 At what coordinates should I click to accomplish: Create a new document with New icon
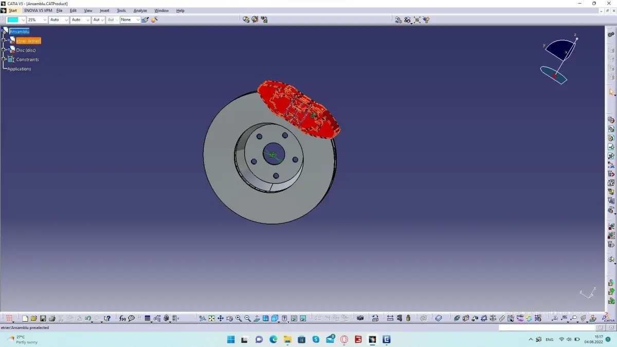[25, 318]
